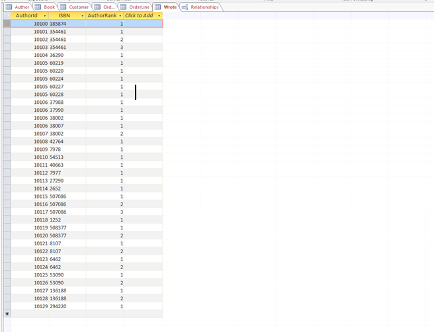
Task: Open the AuthorId column filter dropdown
Action: pyautogui.click(x=44, y=16)
